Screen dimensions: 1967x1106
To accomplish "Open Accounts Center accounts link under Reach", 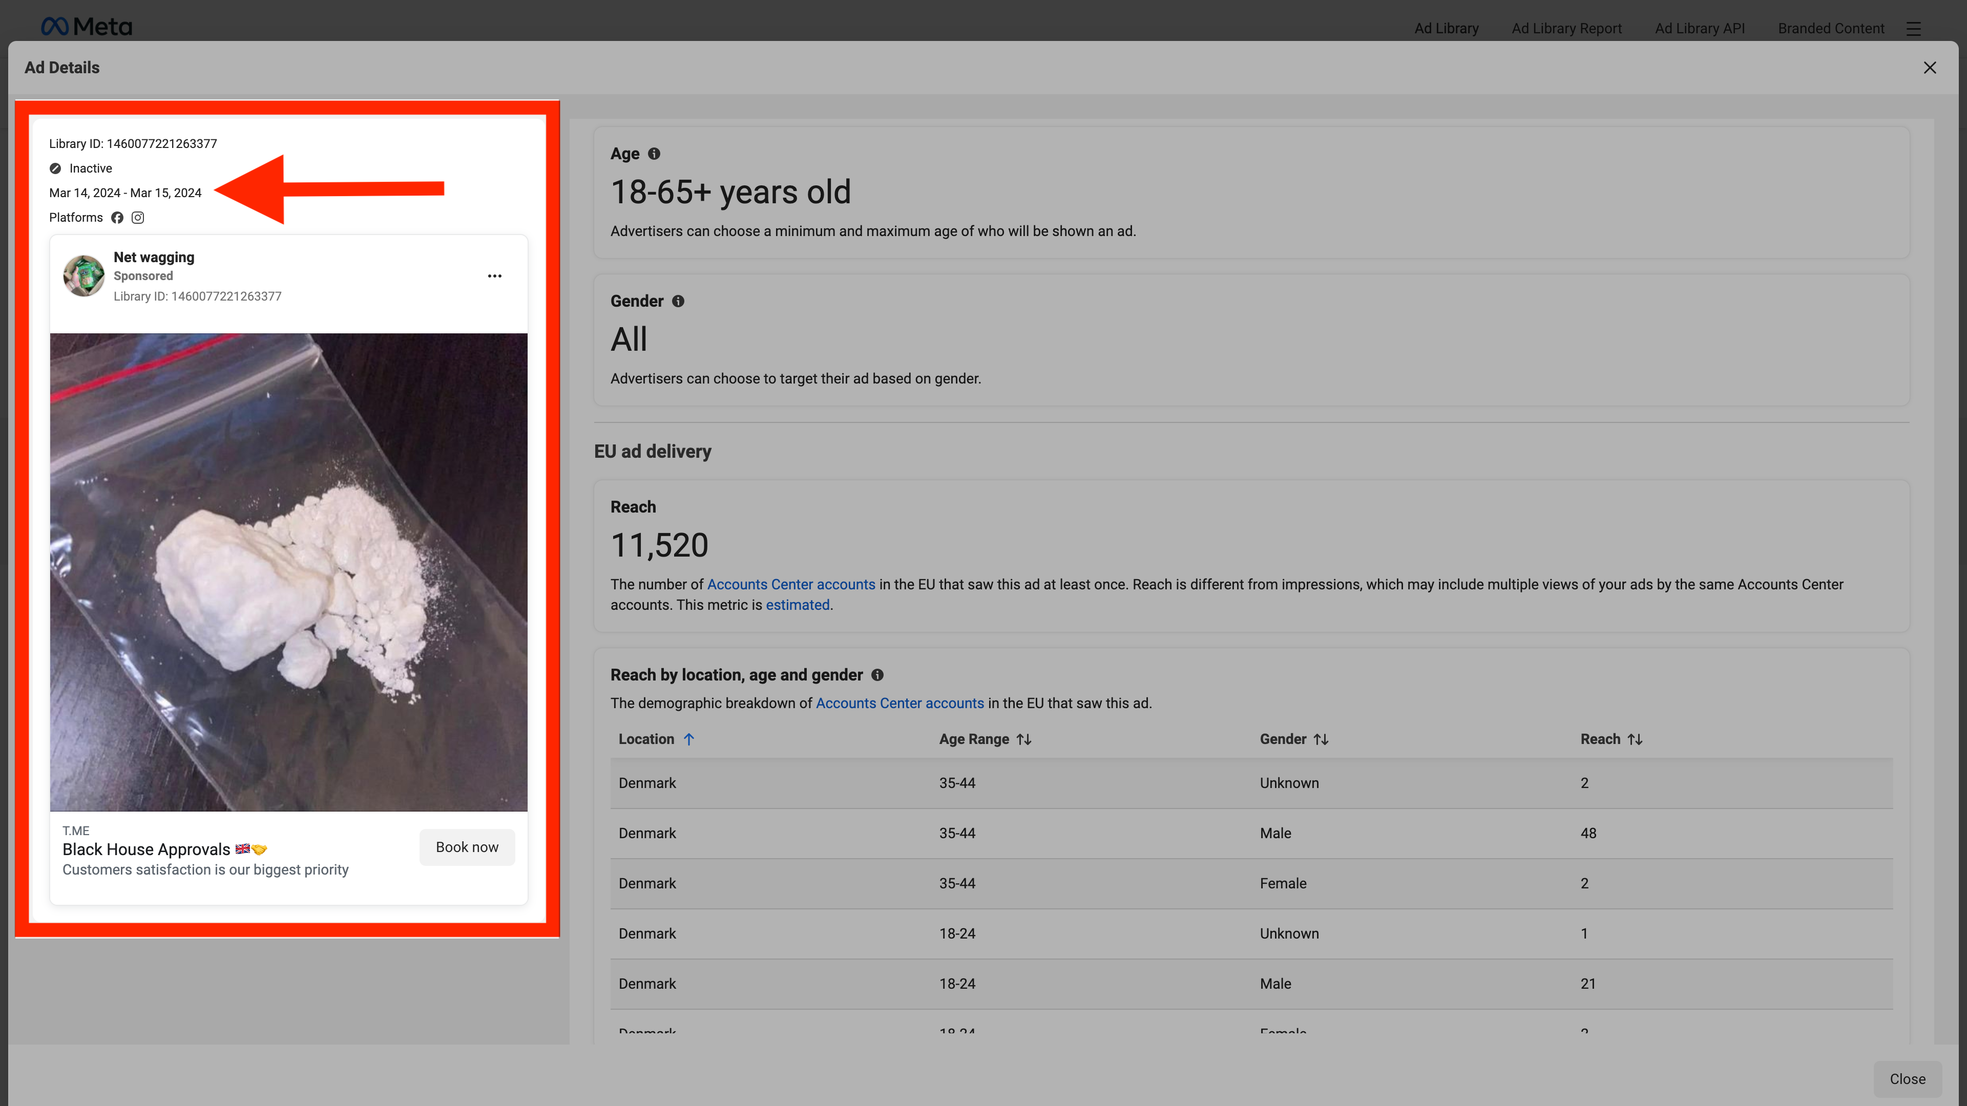I will pyautogui.click(x=790, y=584).
